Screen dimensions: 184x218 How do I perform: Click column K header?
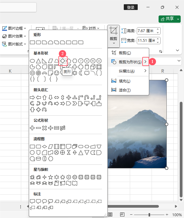(x=10, y=71)
